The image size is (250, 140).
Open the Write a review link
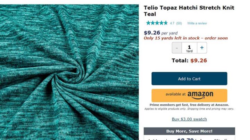coord(197,24)
